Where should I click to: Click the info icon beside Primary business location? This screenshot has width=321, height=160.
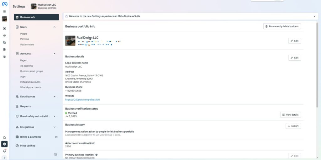click(96, 155)
